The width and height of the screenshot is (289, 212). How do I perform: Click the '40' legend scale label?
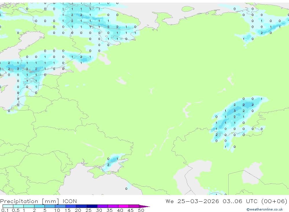pos(120,210)
